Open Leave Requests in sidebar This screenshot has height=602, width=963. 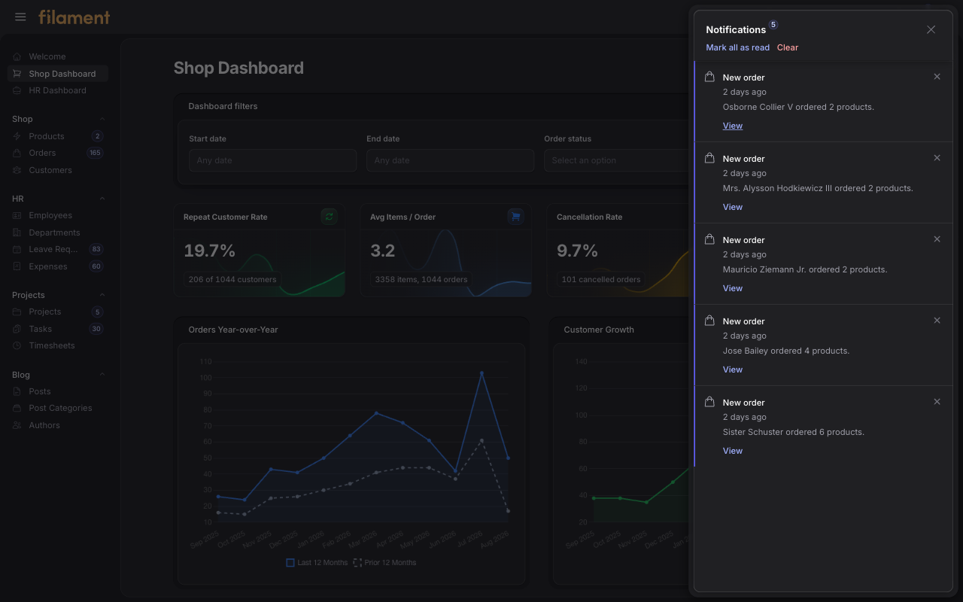[x=58, y=249]
